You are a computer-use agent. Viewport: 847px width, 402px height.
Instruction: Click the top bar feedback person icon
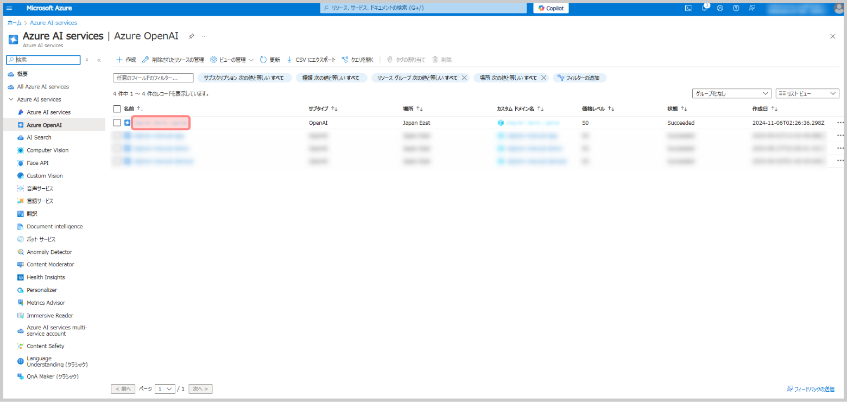(752, 8)
